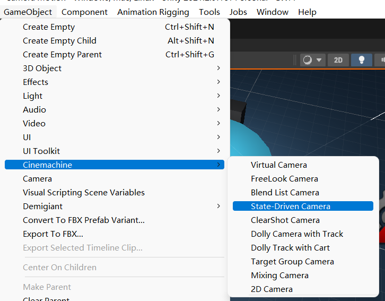
Task: Create a Target Group Camera
Action: (292, 261)
